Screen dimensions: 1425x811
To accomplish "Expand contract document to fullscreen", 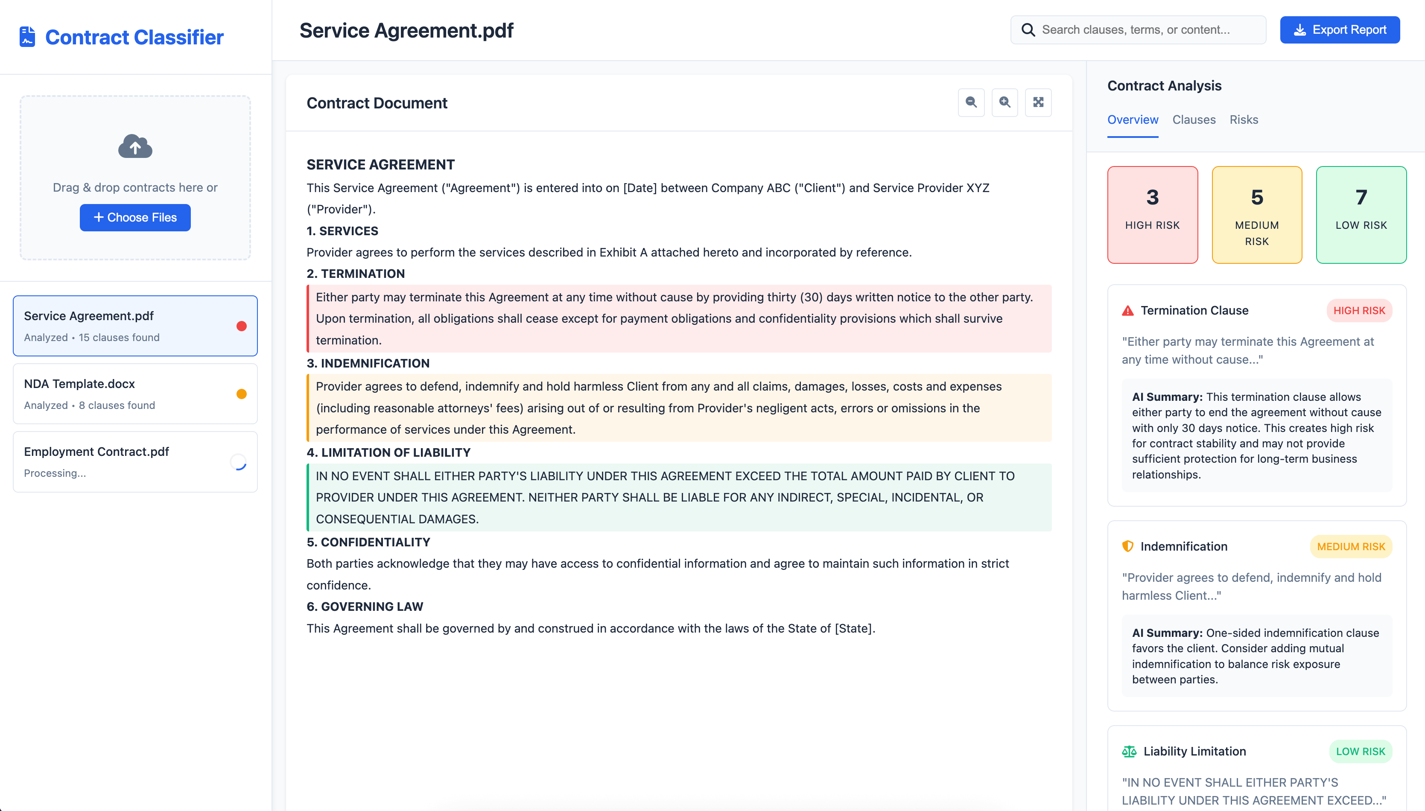I will point(1038,102).
